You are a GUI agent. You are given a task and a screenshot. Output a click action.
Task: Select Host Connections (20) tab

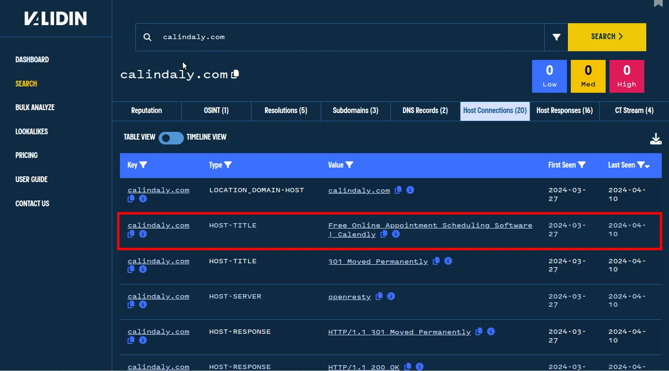point(495,111)
